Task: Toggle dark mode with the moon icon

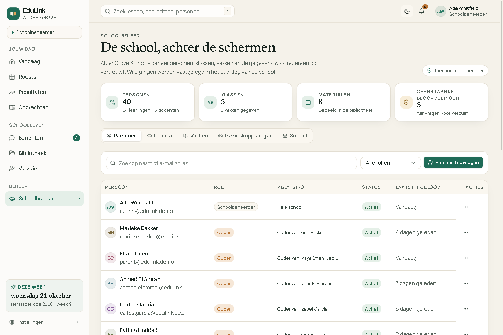Action: click(x=407, y=11)
